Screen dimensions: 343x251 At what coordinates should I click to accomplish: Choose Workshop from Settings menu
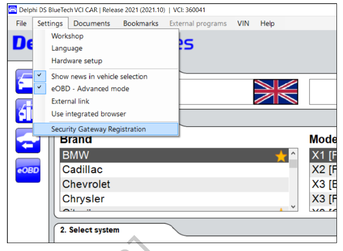point(106,36)
